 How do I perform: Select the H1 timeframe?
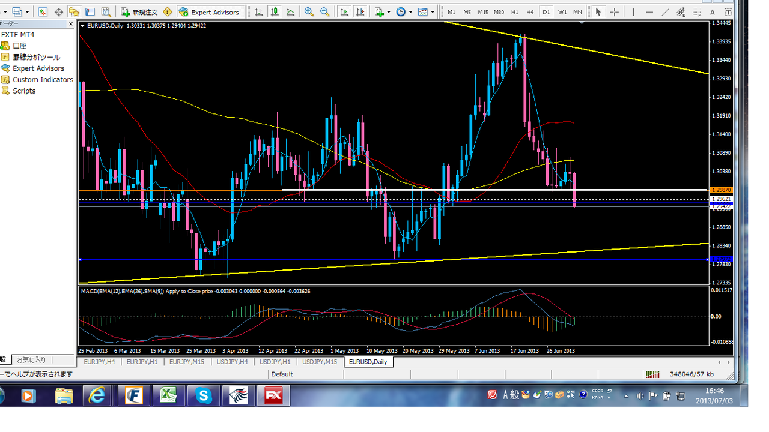515,12
